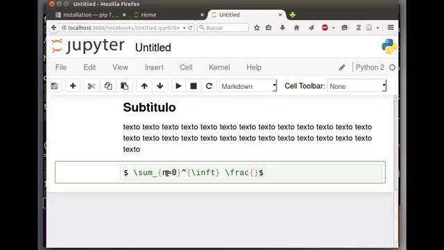This screenshot has height=250, width=444.
Task: Move the selected cell down
Action: coord(160,86)
